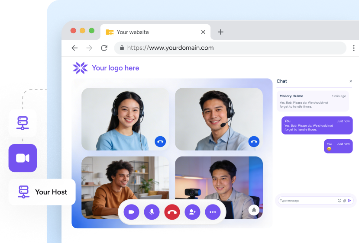Click mic icon on bottom-right participant video
Image resolution: width=359 pixels, height=243 pixels.
coord(254,210)
